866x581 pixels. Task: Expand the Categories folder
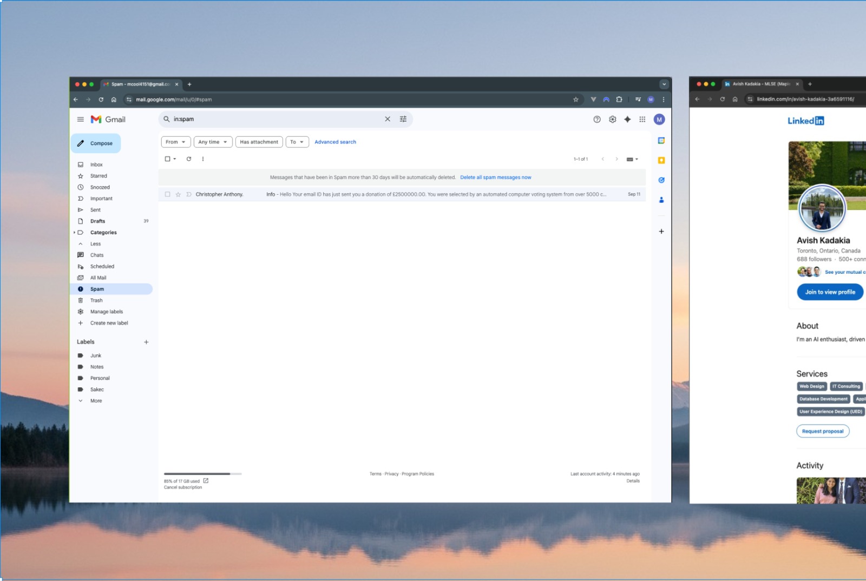coord(75,233)
